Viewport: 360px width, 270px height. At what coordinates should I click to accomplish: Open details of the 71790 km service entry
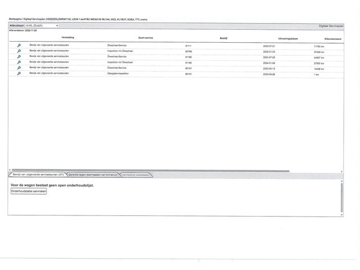[19, 44]
